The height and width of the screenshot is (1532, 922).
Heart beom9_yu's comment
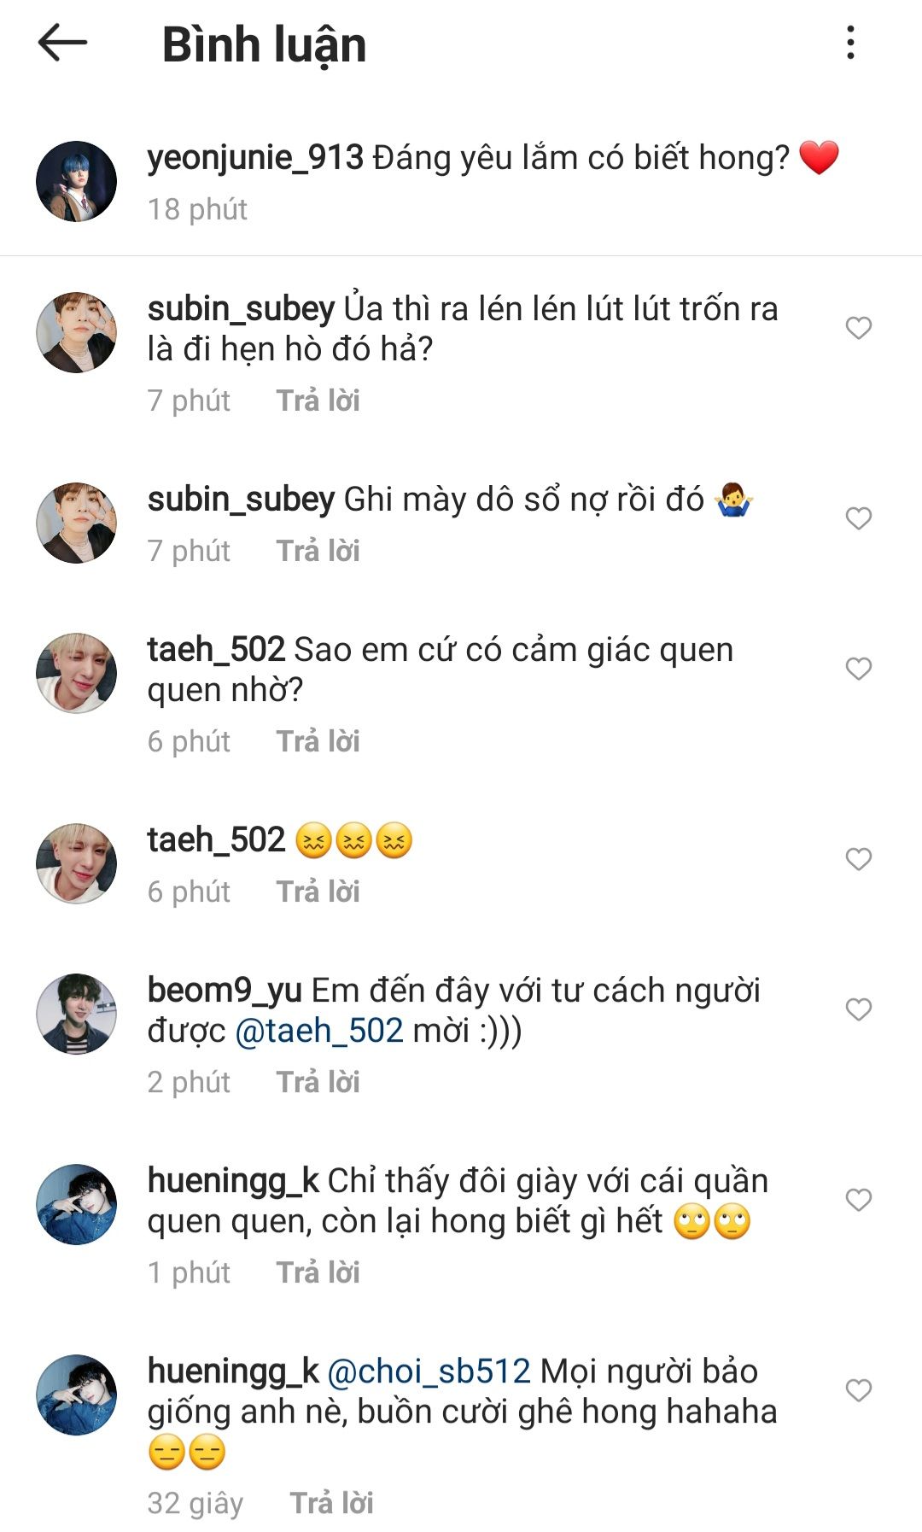point(858,1009)
